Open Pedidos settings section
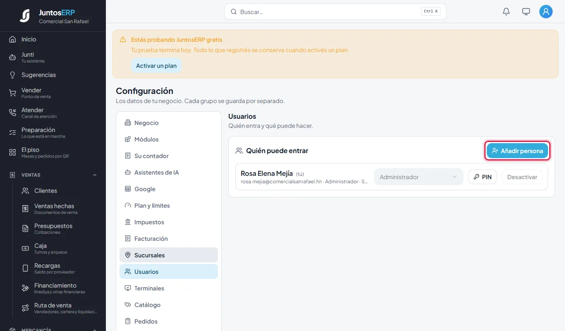The width and height of the screenshot is (565, 331). pyautogui.click(x=169, y=321)
